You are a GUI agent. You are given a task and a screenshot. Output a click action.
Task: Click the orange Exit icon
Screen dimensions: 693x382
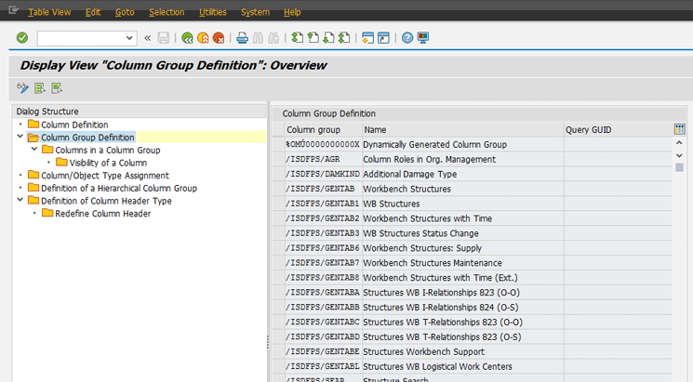point(203,38)
